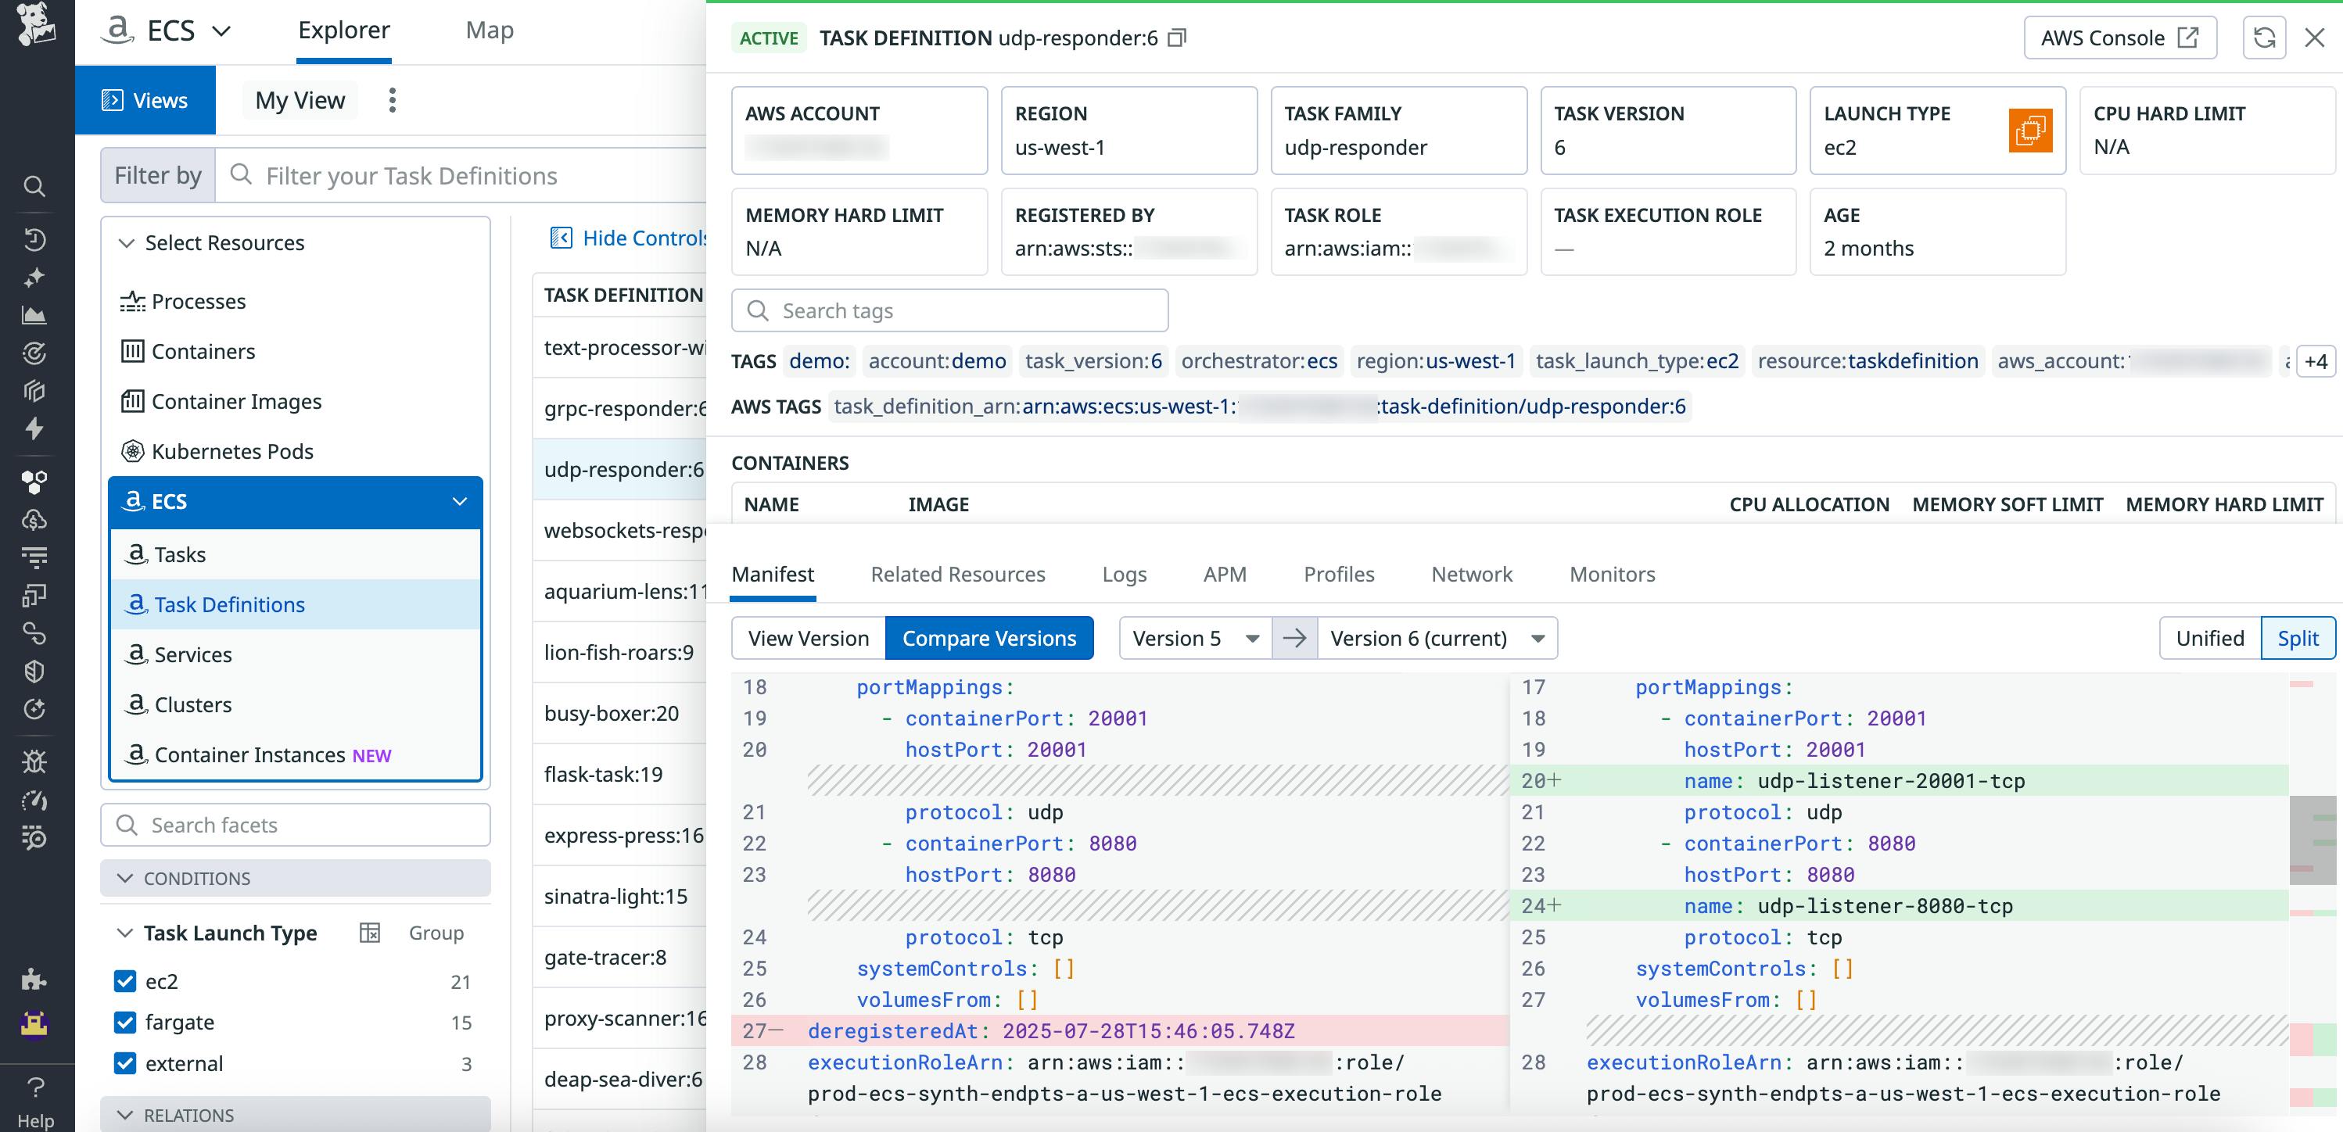Select the lightning bolt icon in sidebar
2343x1132 pixels.
click(34, 428)
